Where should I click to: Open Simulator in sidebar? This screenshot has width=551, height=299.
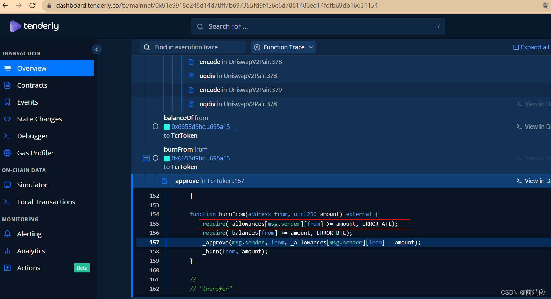pyautogui.click(x=47, y=185)
